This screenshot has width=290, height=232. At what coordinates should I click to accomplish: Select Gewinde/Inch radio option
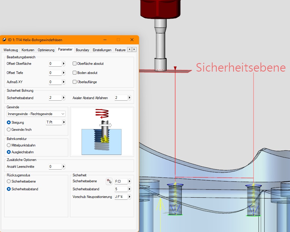point(9,130)
